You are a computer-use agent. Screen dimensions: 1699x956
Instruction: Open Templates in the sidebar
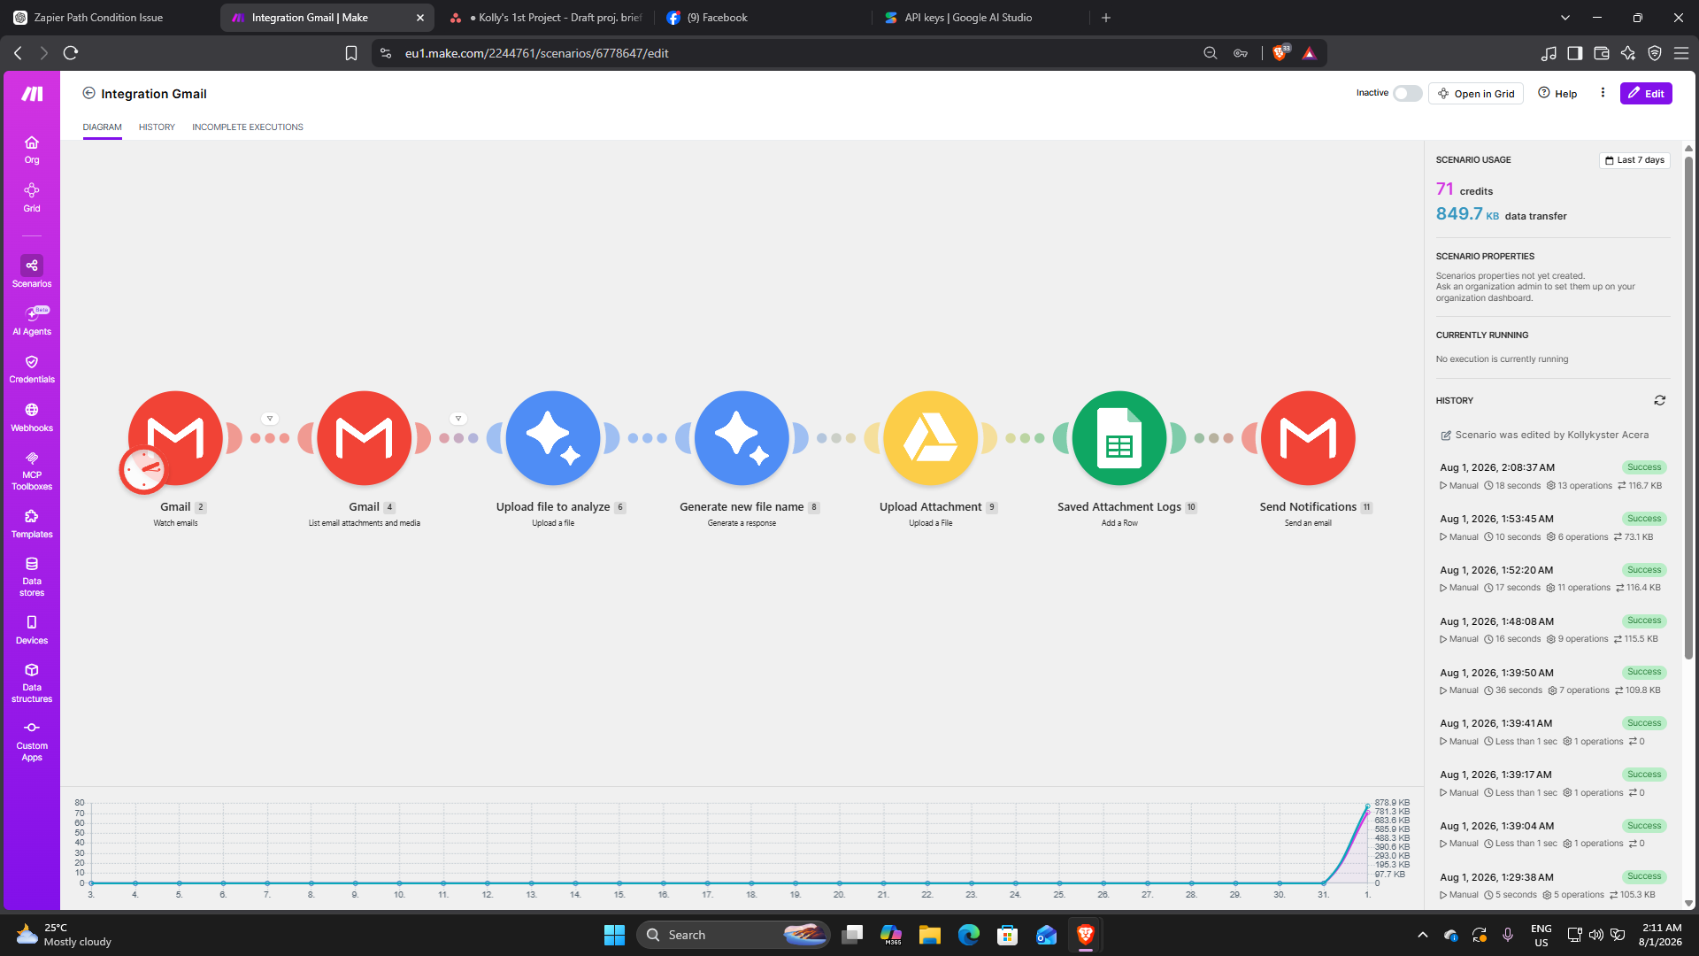point(32,523)
